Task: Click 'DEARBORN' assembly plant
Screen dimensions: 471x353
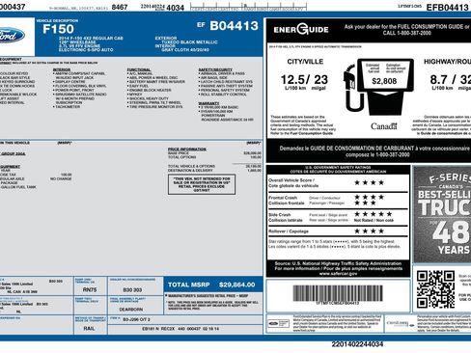Action: (131, 310)
